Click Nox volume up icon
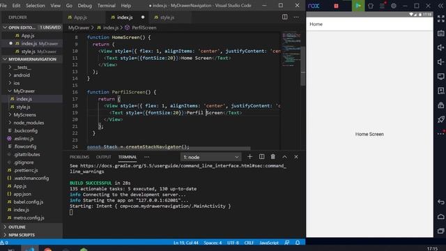Image resolution: width=446 pixels, height=251 pixels. click(x=441, y=47)
